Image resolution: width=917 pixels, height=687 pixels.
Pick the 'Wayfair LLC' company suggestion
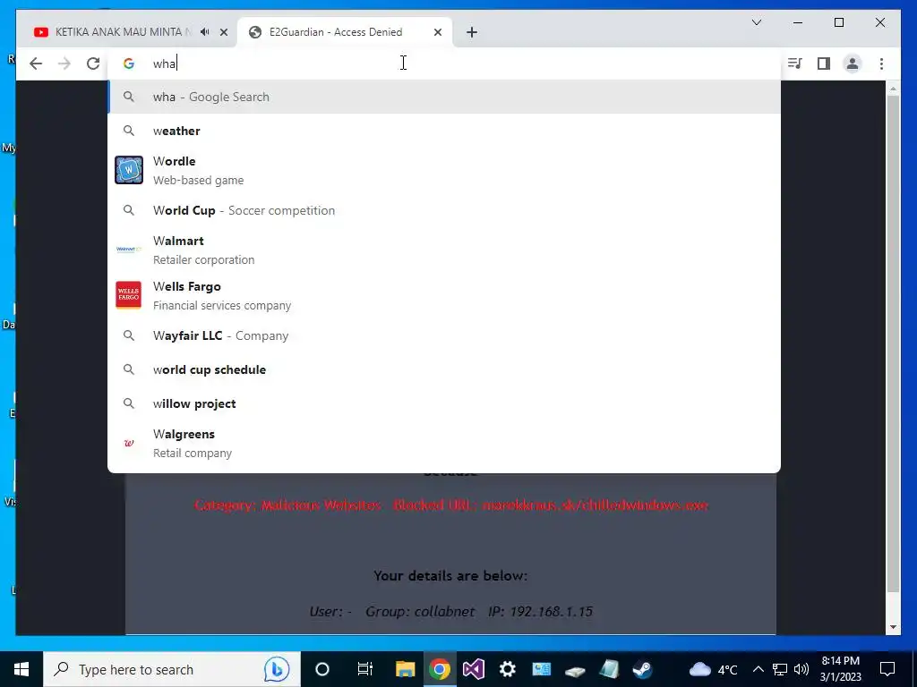coord(444,336)
